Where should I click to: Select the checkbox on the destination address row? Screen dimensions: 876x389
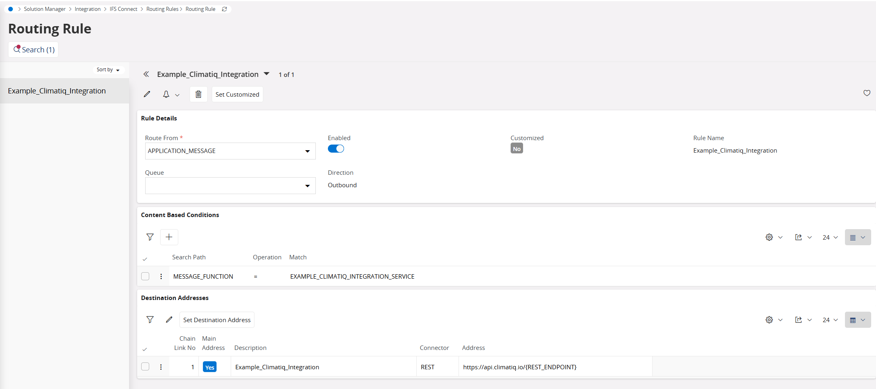145,366
